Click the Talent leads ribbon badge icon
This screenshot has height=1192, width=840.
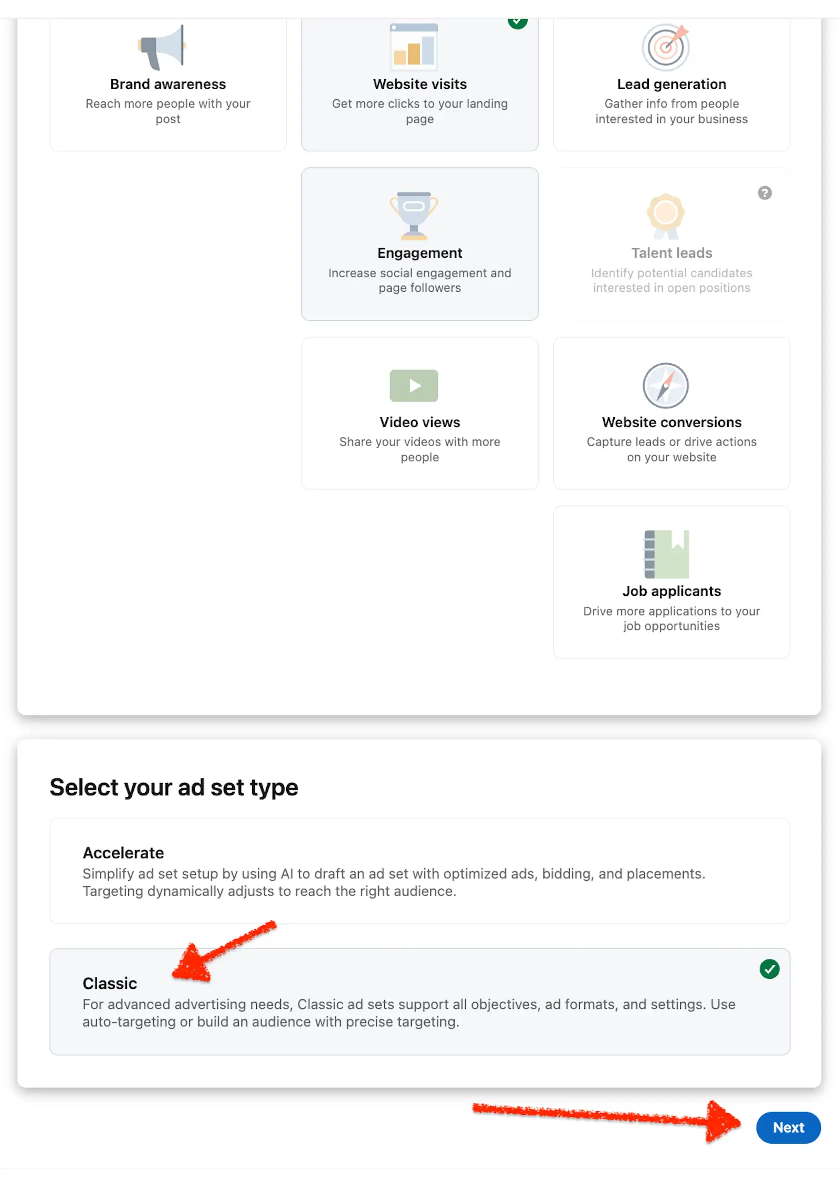pyautogui.click(x=665, y=216)
